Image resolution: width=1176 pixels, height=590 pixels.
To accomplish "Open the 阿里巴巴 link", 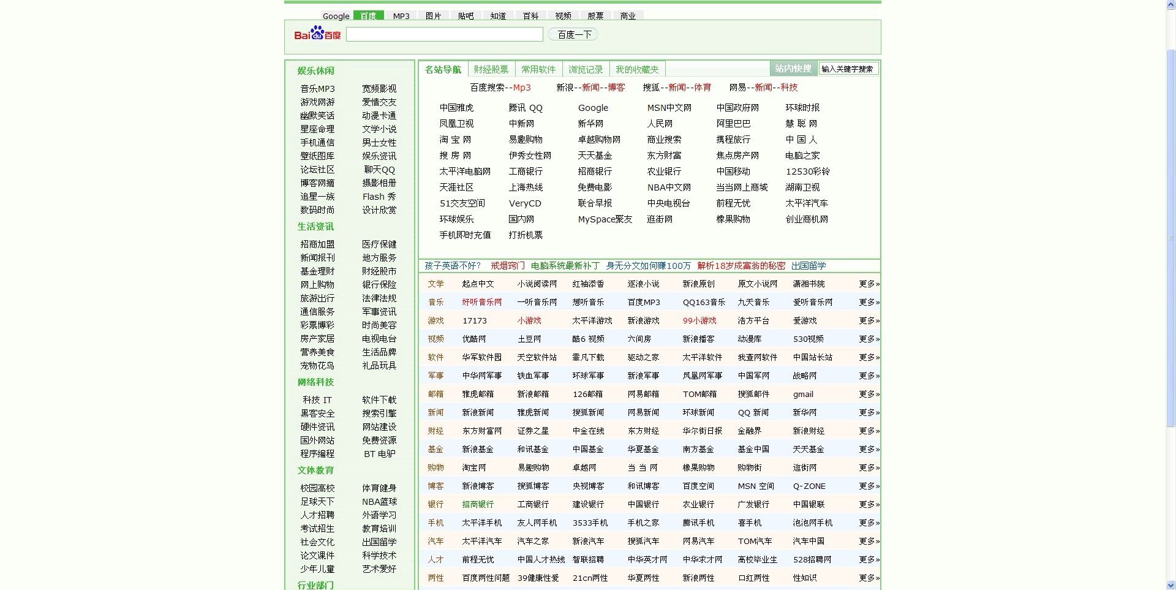I will click(x=733, y=124).
